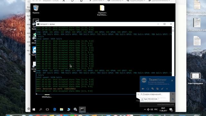Click the gear-shaped taskbar app icon

(75, 110)
